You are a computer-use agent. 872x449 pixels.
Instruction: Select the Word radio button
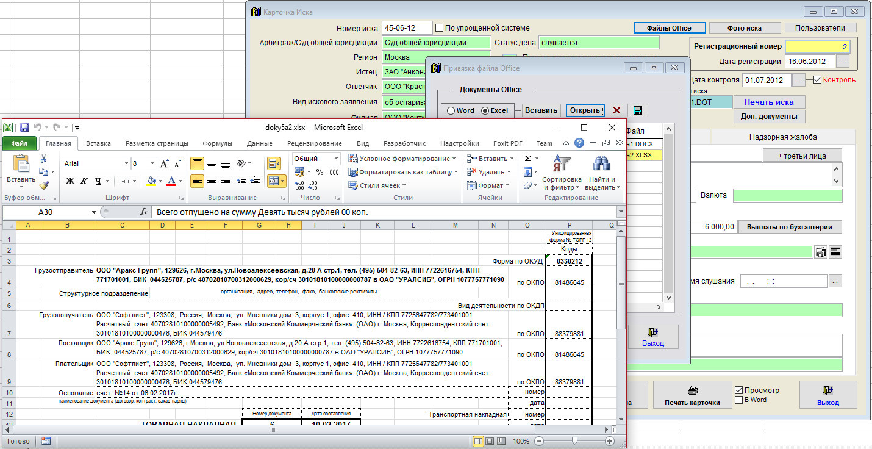[451, 110]
